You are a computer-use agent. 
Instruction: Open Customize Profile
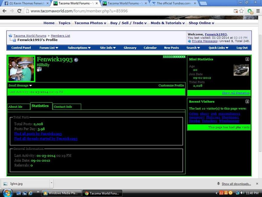(x=171, y=85)
